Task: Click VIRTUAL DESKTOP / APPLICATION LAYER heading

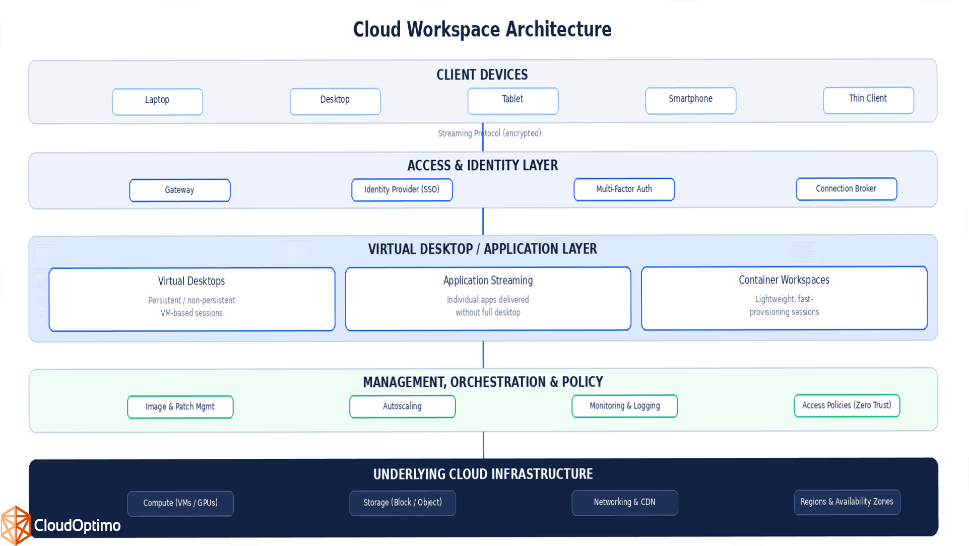Action: tap(483, 249)
